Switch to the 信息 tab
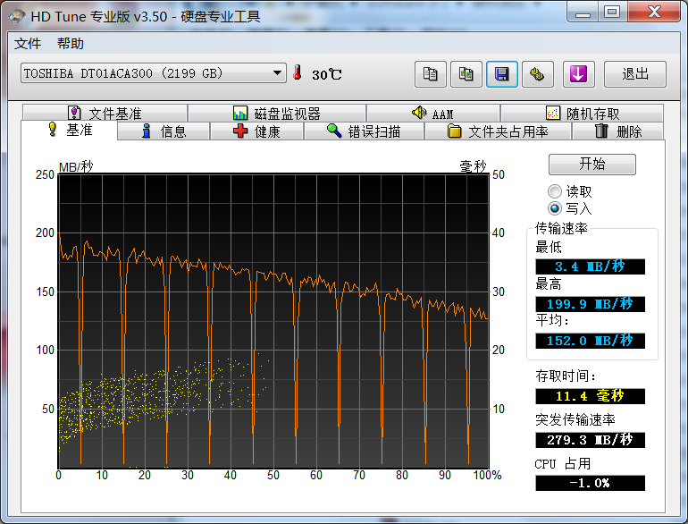 [164, 131]
